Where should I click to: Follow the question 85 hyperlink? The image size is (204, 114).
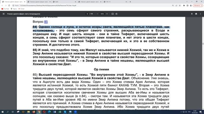click(x=46, y=22)
